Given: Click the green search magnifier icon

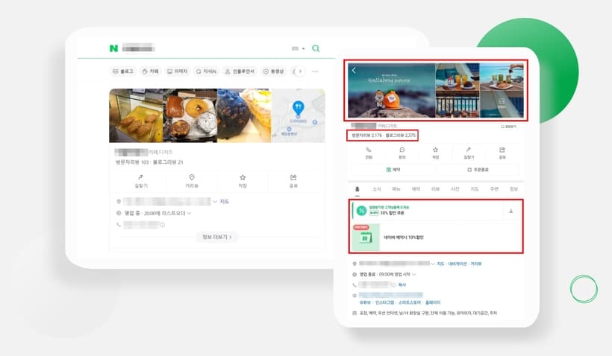Looking at the screenshot, I should 316,48.
